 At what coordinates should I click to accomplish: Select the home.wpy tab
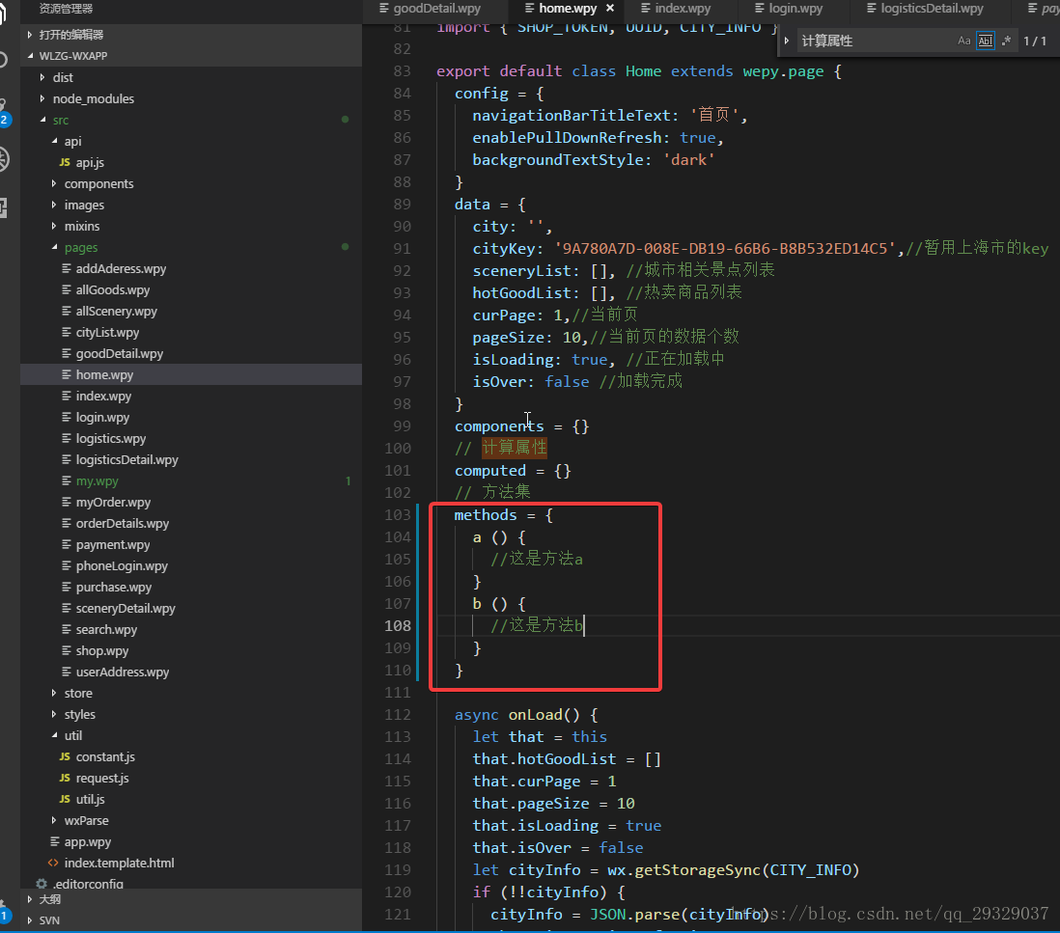click(x=568, y=8)
